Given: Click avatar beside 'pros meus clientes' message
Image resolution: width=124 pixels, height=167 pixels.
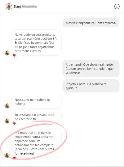Looking at the screenshot, I should point(7,53).
